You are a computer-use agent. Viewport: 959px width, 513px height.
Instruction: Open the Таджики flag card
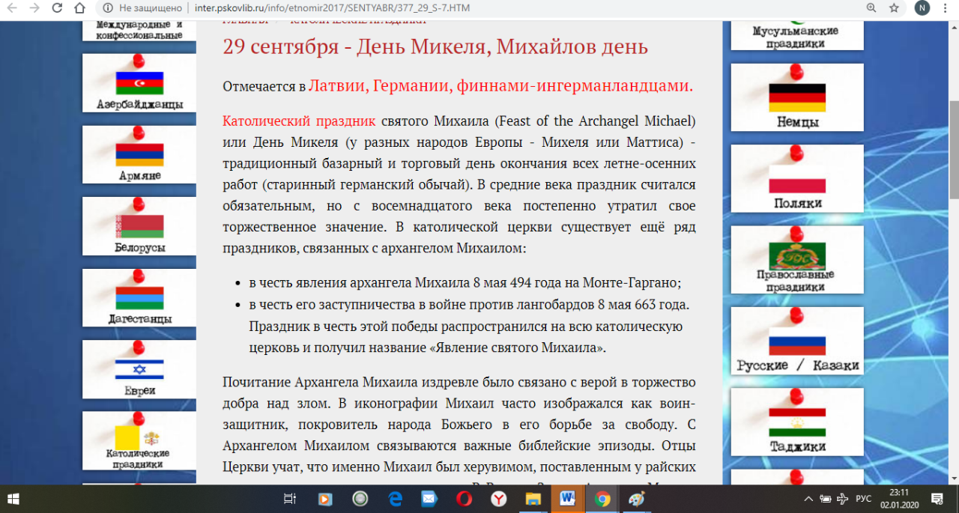[x=797, y=422]
